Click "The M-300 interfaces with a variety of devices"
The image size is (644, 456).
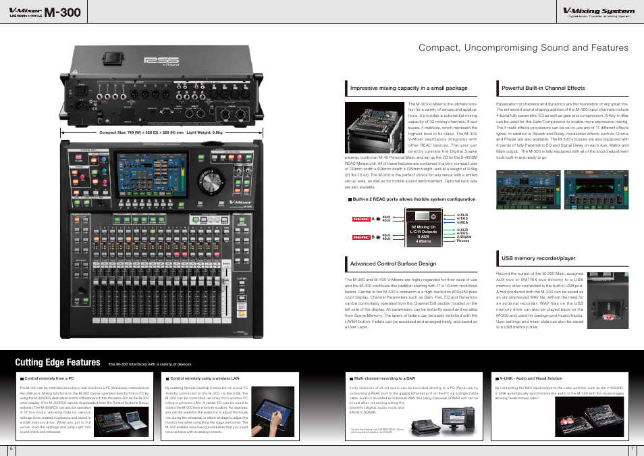(150, 364)
